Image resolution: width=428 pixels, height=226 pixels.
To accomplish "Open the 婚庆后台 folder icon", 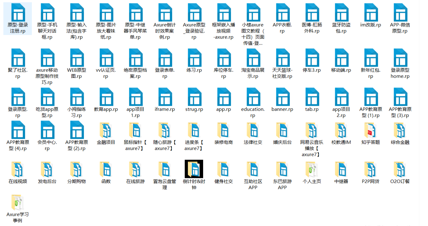I will coord(282,130).
